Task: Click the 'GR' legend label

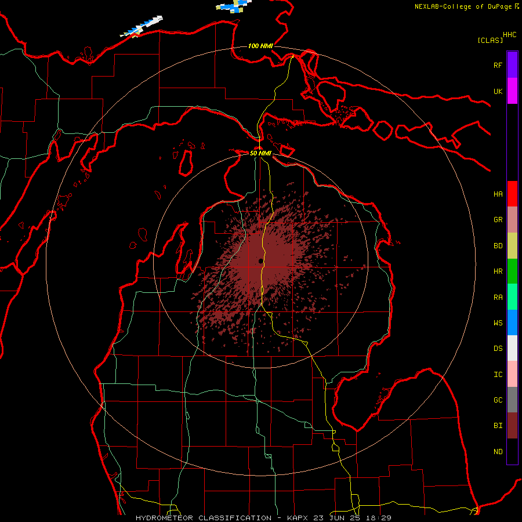Action: tap(498, 220)
